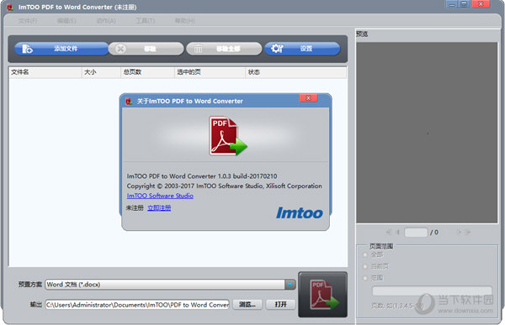The height and width of the screenshot is (325, 505).
Task: Minimize the main ImTOO window
Action: [x=451, y=4]
